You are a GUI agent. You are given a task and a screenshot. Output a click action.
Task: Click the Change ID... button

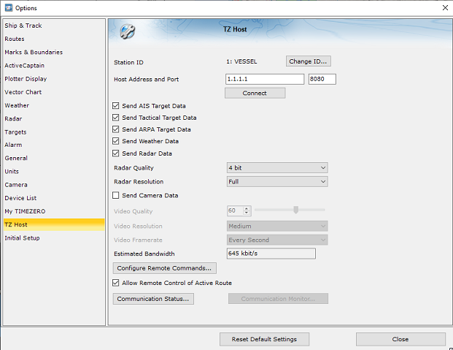[309, 61]
